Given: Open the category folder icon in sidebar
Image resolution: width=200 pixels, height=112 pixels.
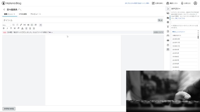Looking at the screenshot, I should 168,18.
